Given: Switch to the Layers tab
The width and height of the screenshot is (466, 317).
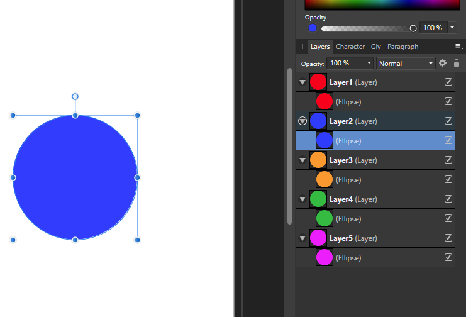Looking at the screenshot, I should coord(320,47).
